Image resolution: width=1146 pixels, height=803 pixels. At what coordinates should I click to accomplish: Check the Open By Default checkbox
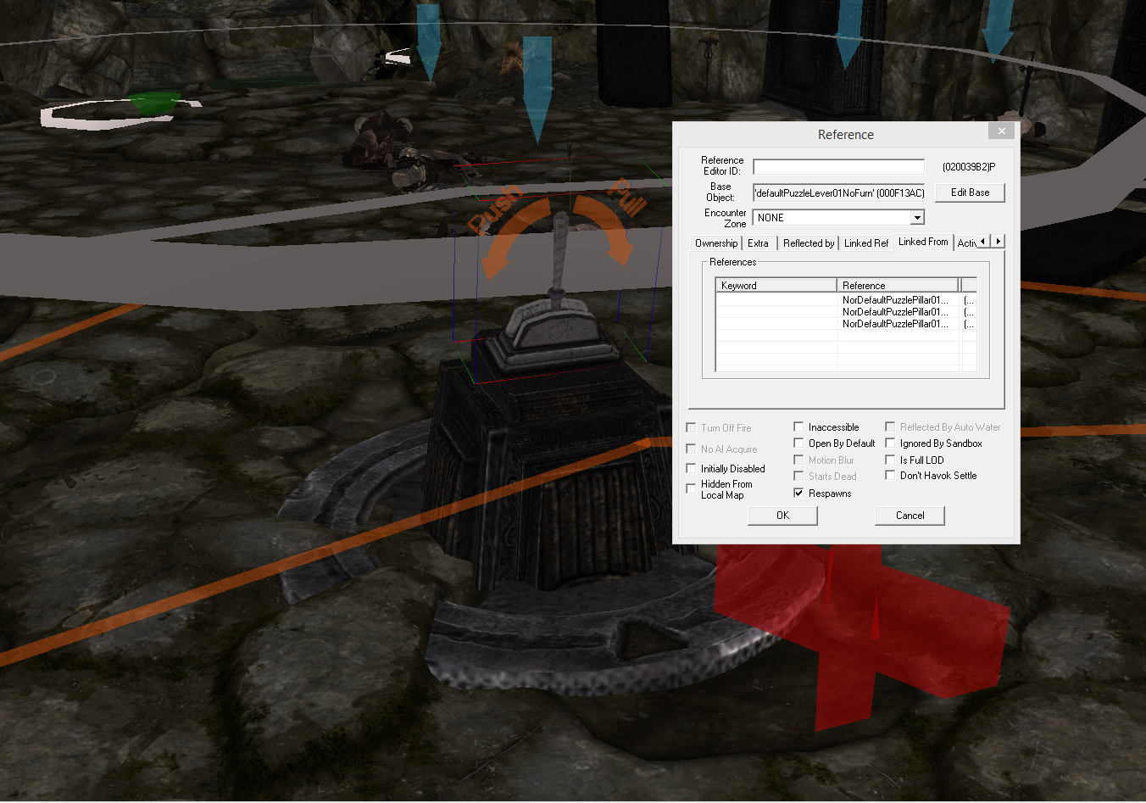(x=798, y=443)
